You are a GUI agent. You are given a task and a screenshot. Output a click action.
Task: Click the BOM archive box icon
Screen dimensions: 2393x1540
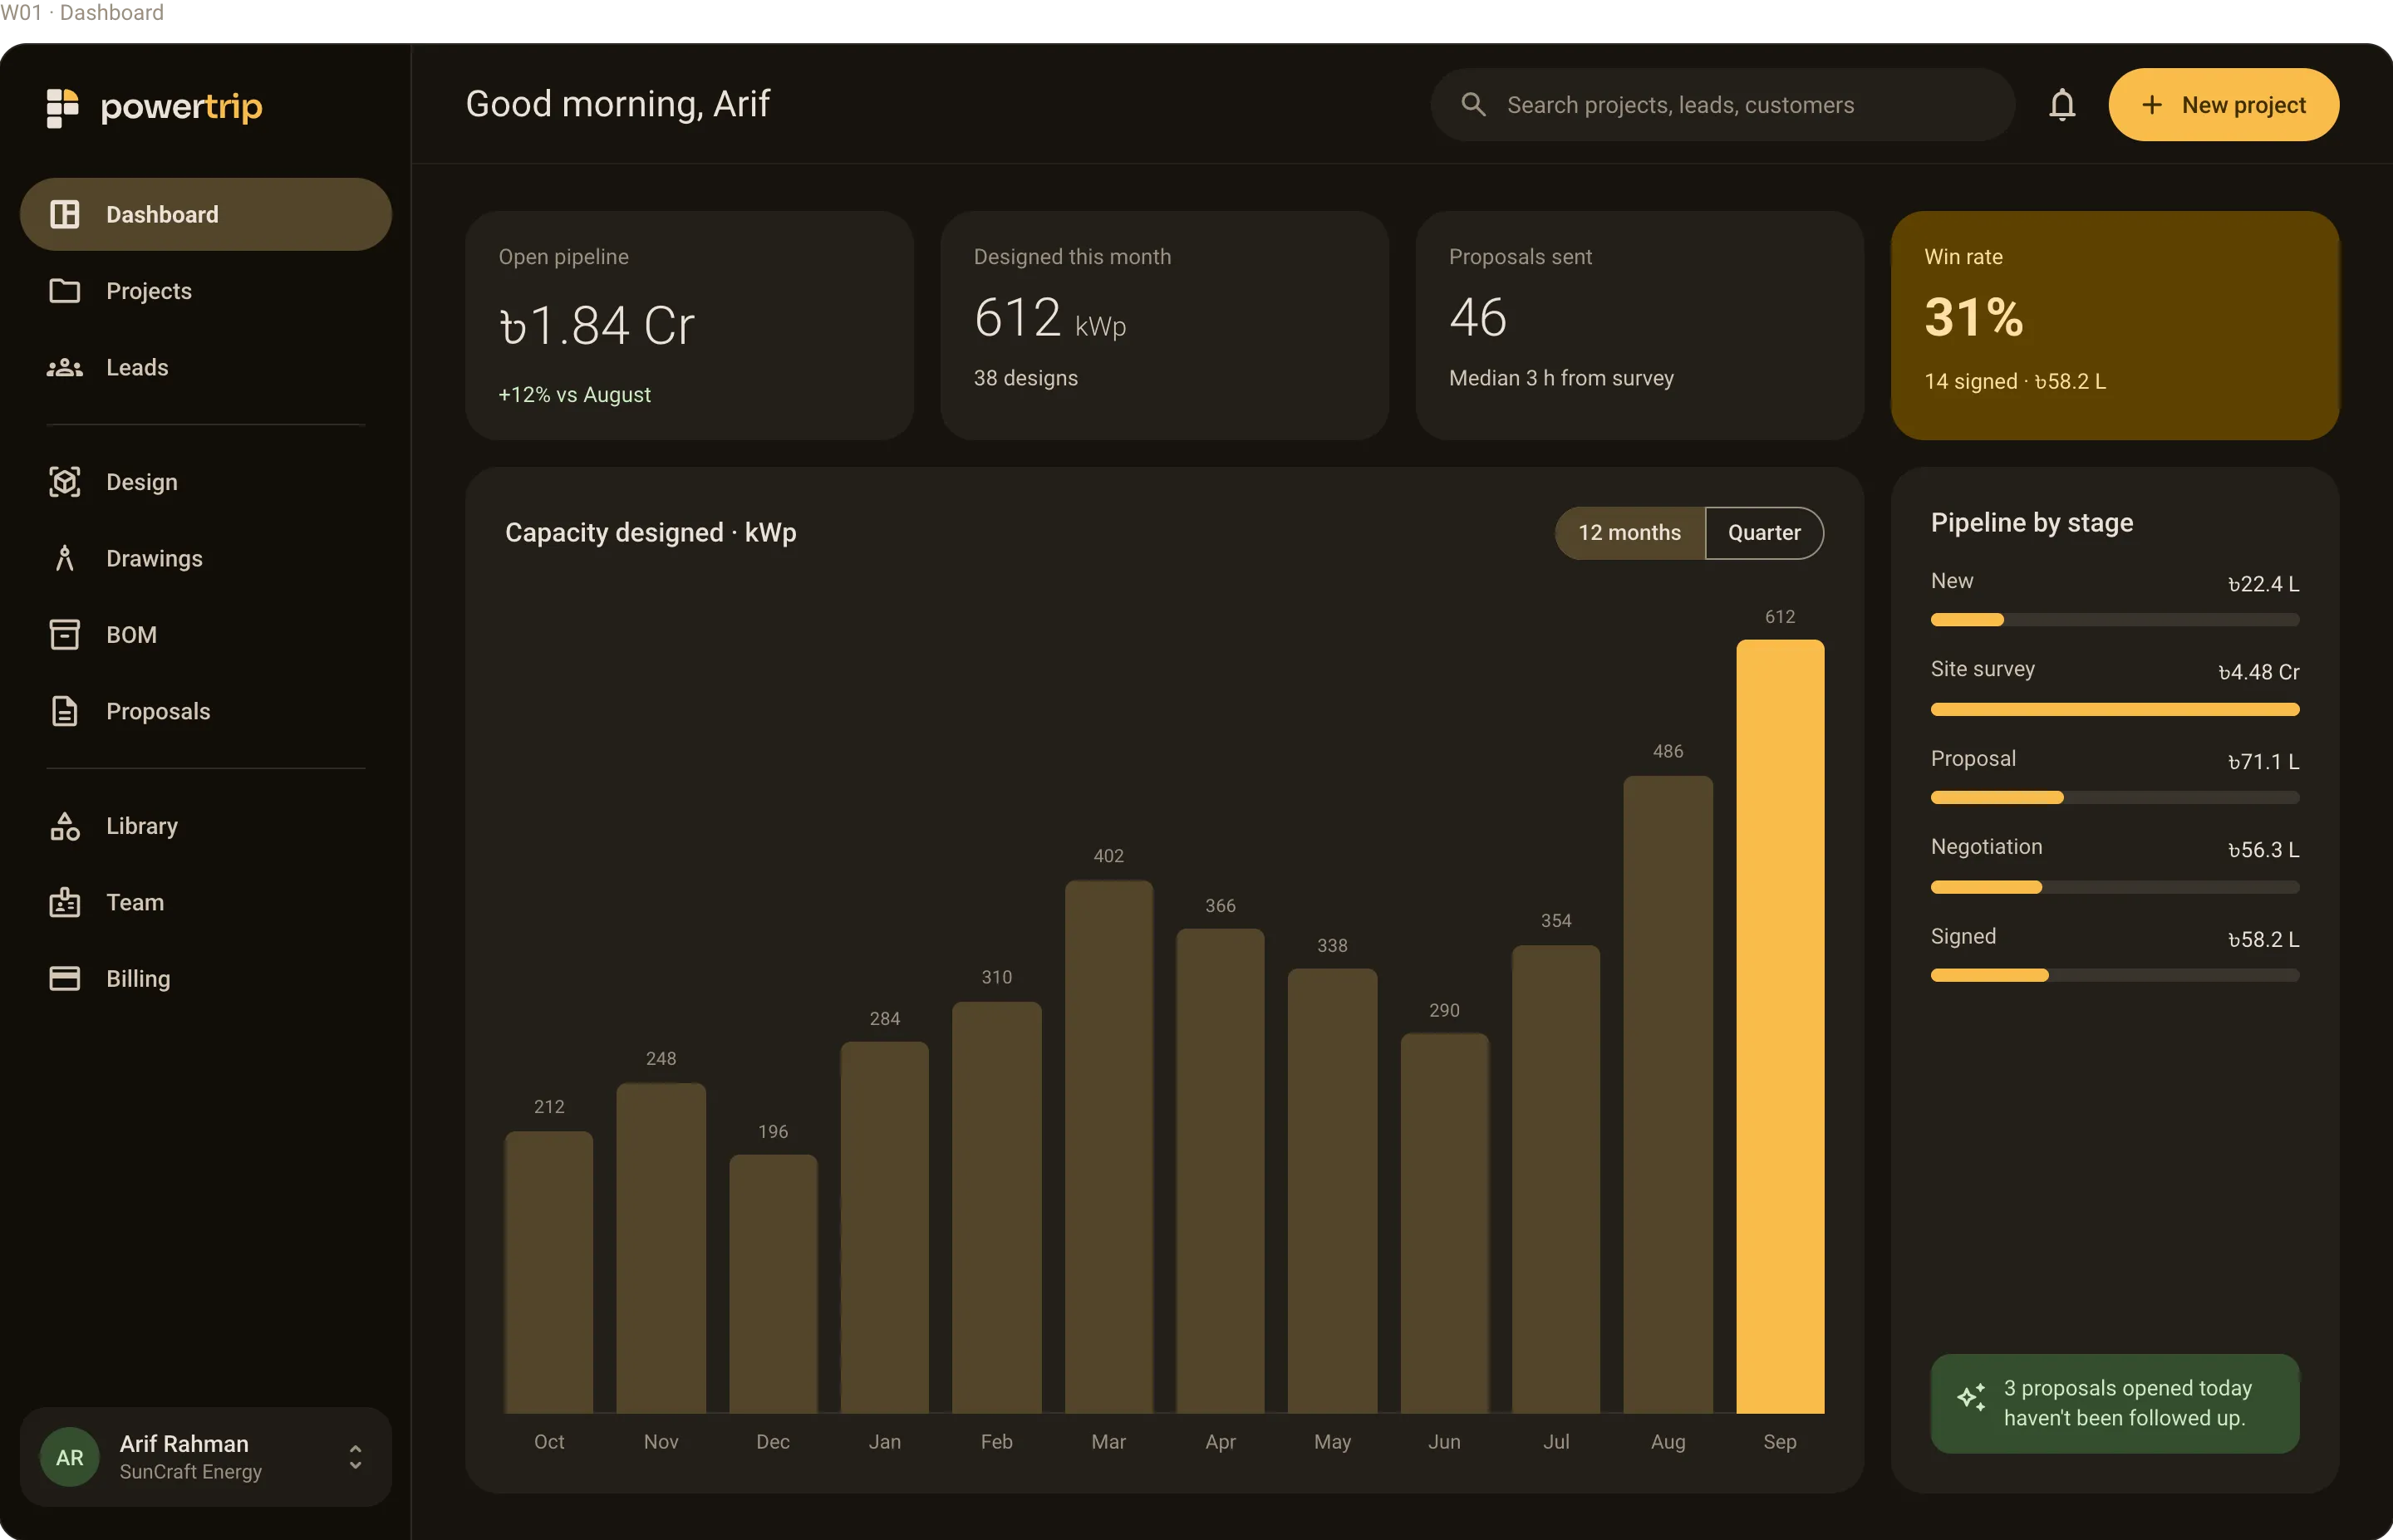pos(65,634)
